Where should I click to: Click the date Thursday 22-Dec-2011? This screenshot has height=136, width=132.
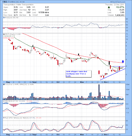tap(115, 5)
